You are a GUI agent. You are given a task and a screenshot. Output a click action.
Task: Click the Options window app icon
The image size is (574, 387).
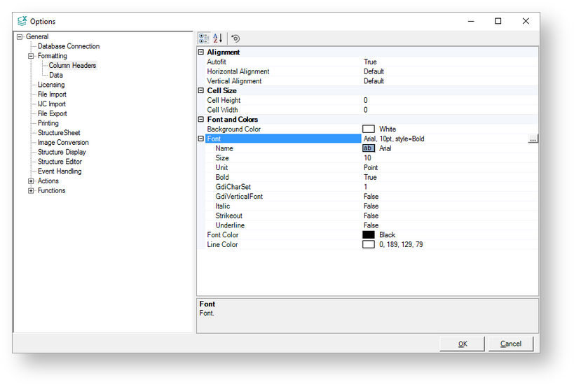tap(22, 21)
